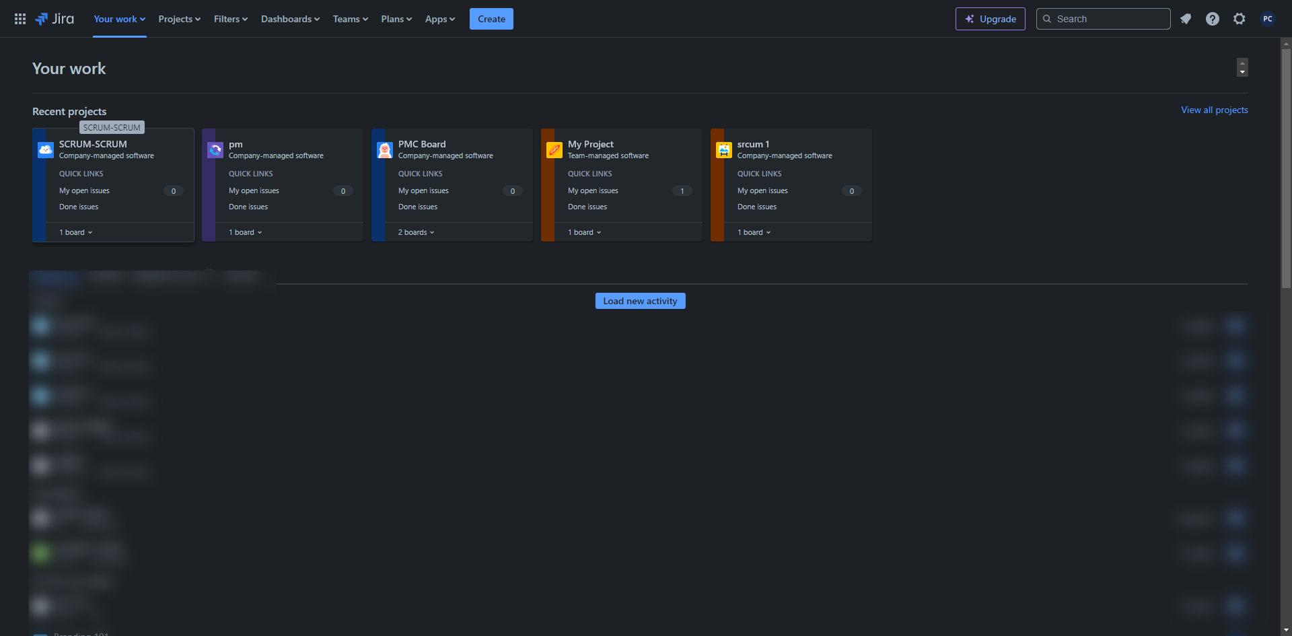The width and height of the screenshot is (1292, 636).
Task: Open the Help question mark icon
Action: (x=1213, y=19)
